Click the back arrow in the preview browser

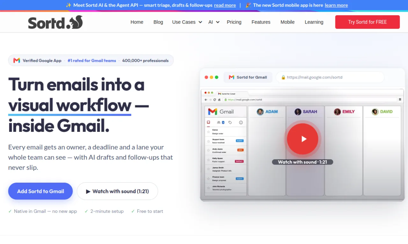(x=206, y=99)
